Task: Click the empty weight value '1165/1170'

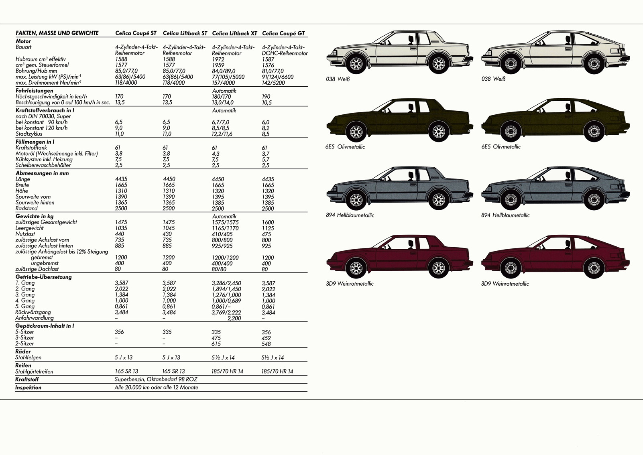Action: [x=225, y=228]
